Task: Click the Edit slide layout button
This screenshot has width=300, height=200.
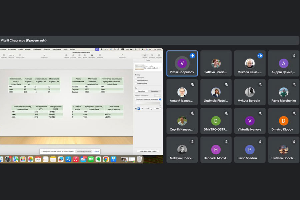Action: pos(148,151)
